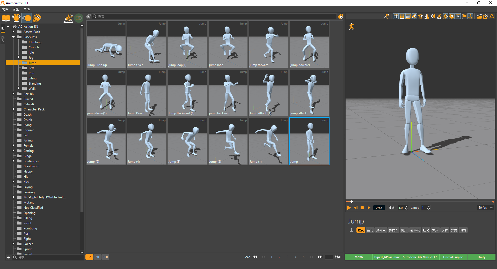
Task: Click the running figure icon in viewport
Action: pos(351,26)
